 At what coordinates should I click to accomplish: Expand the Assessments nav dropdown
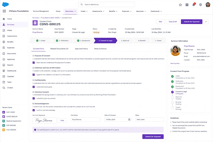103,11
